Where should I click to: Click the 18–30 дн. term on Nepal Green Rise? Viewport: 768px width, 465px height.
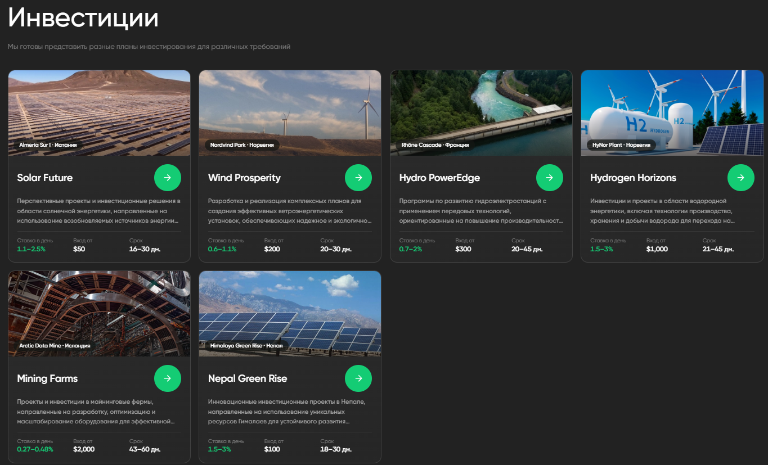coord(336,449)
